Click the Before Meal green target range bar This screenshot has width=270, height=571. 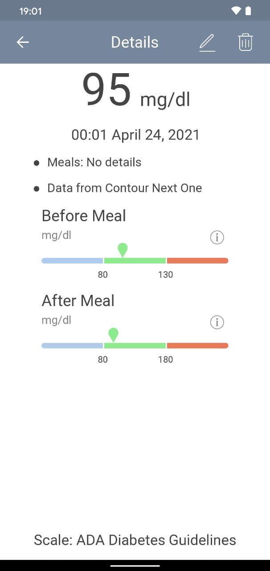point(135,261)
